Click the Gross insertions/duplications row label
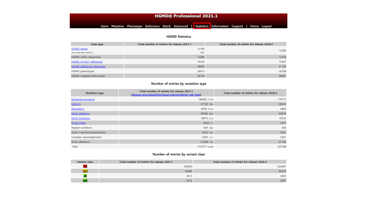The image size is (372, 209). [88, 132]
